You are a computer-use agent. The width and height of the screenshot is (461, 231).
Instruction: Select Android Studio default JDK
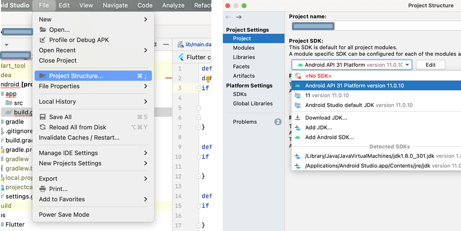(377, 105)
